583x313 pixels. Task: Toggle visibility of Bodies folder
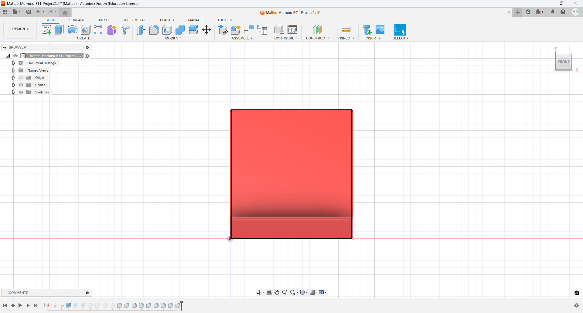(21, 85)
